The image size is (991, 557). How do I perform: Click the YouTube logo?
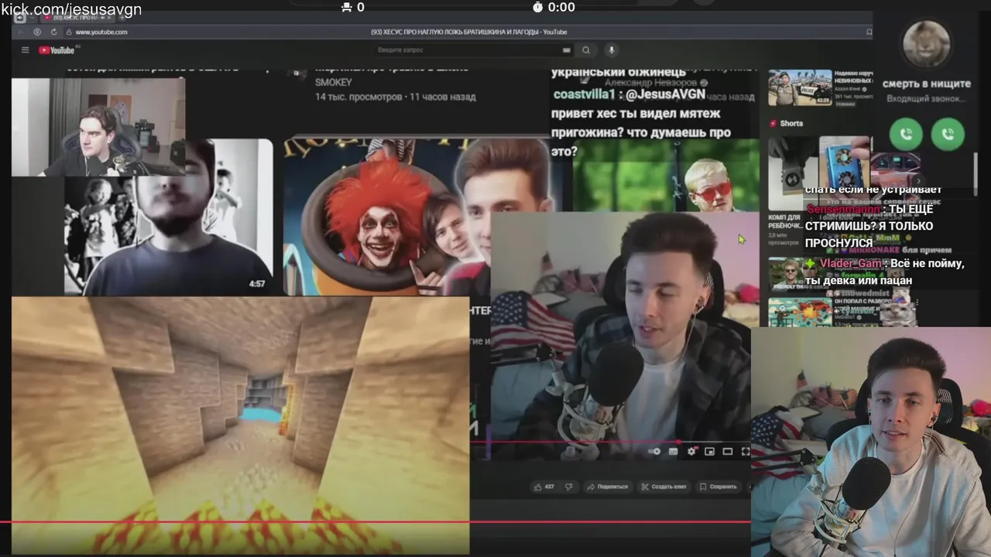coord(57,50)
